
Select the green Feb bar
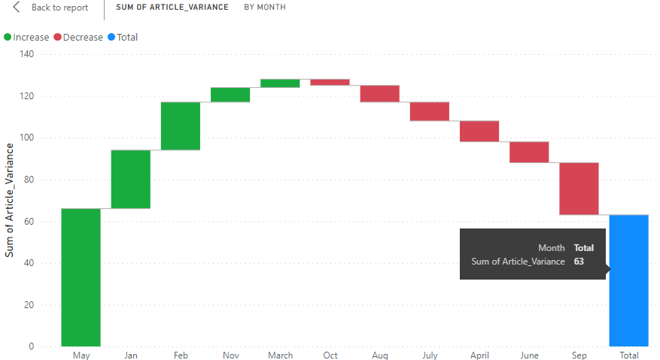(x=181, y=126)
